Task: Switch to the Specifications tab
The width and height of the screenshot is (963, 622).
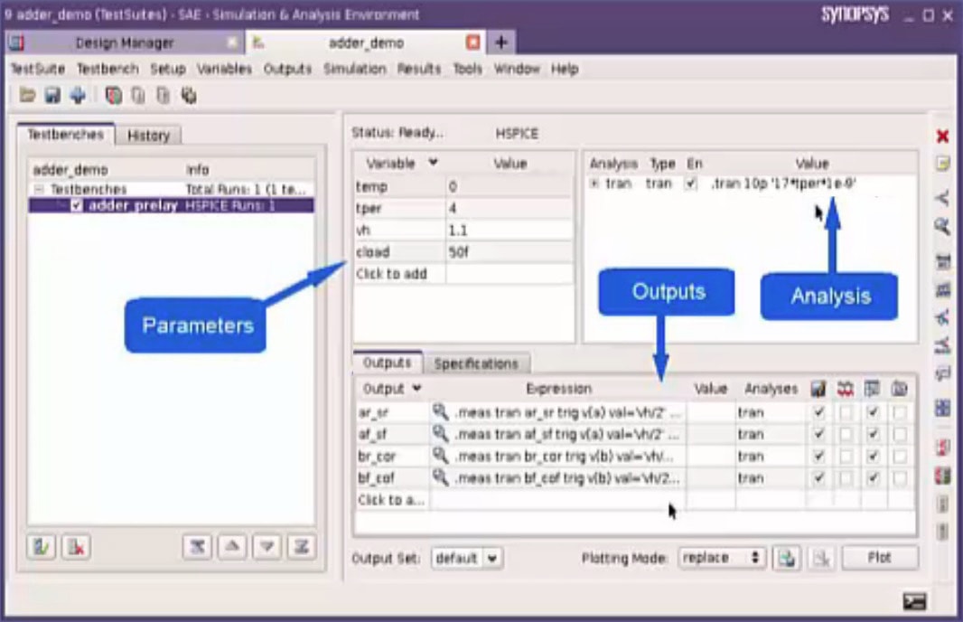Action: (x=476, y=363)
